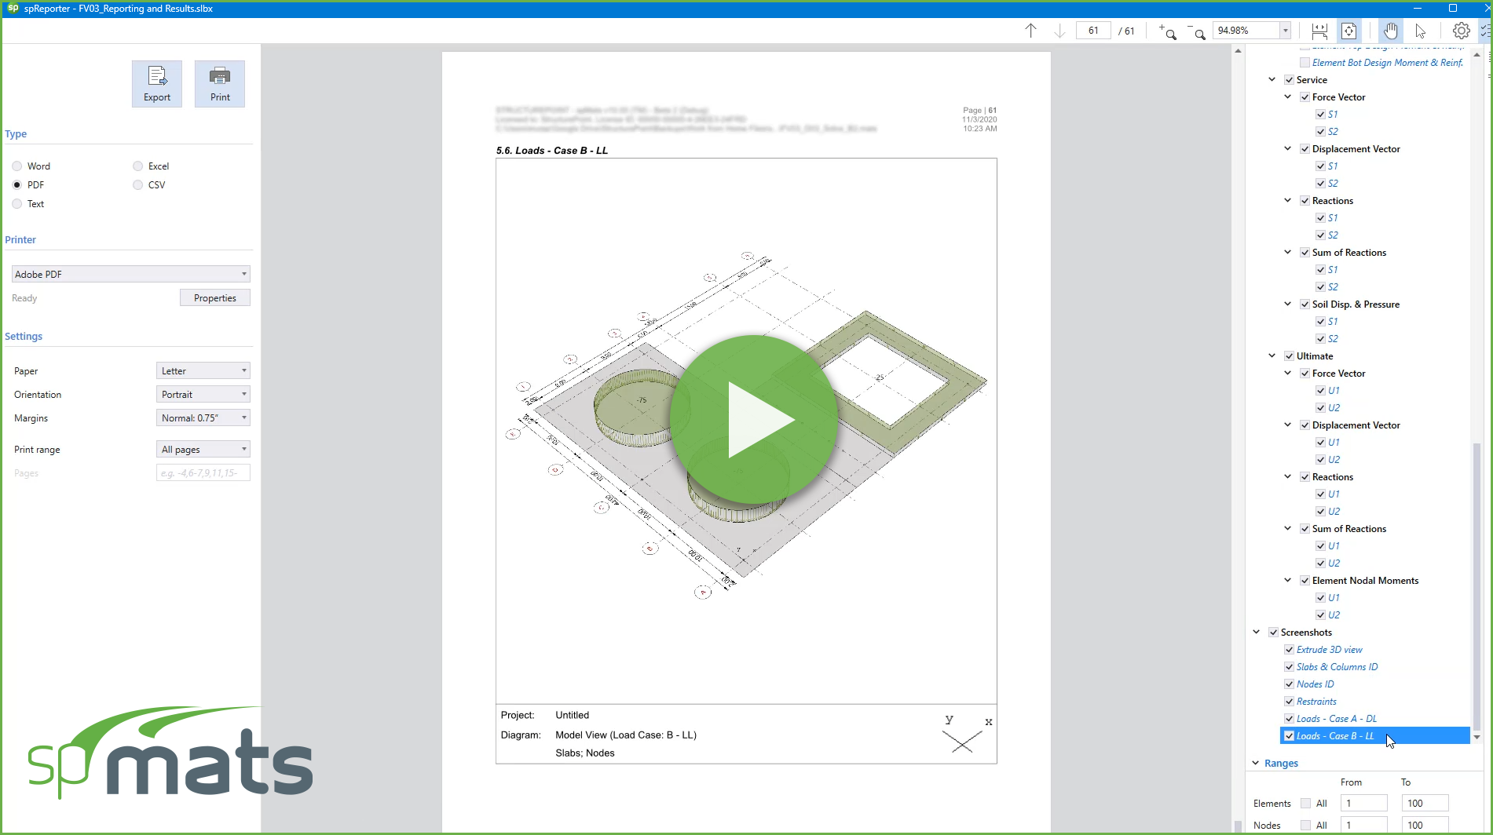The width and height of the screenshot is (1493, 835).
Task: Click the zoom out magnifier icon
Action: click(x=1196, y=31)
